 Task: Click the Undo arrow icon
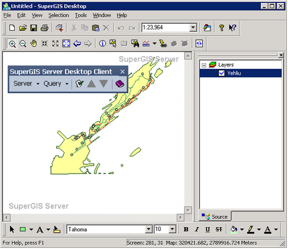121,28
